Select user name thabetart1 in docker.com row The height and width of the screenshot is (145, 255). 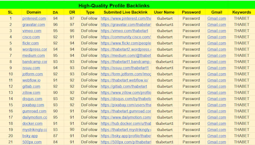165,124
